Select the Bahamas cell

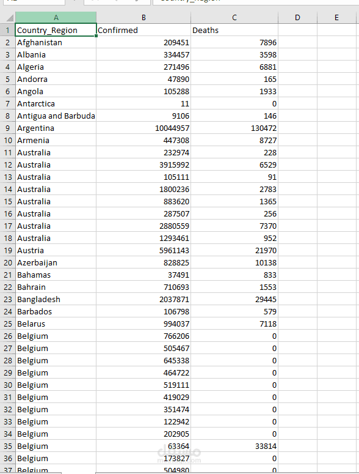56,275
